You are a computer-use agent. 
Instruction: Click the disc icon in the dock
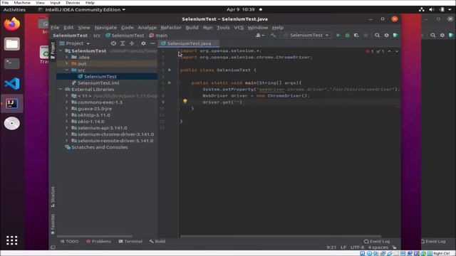12,123
